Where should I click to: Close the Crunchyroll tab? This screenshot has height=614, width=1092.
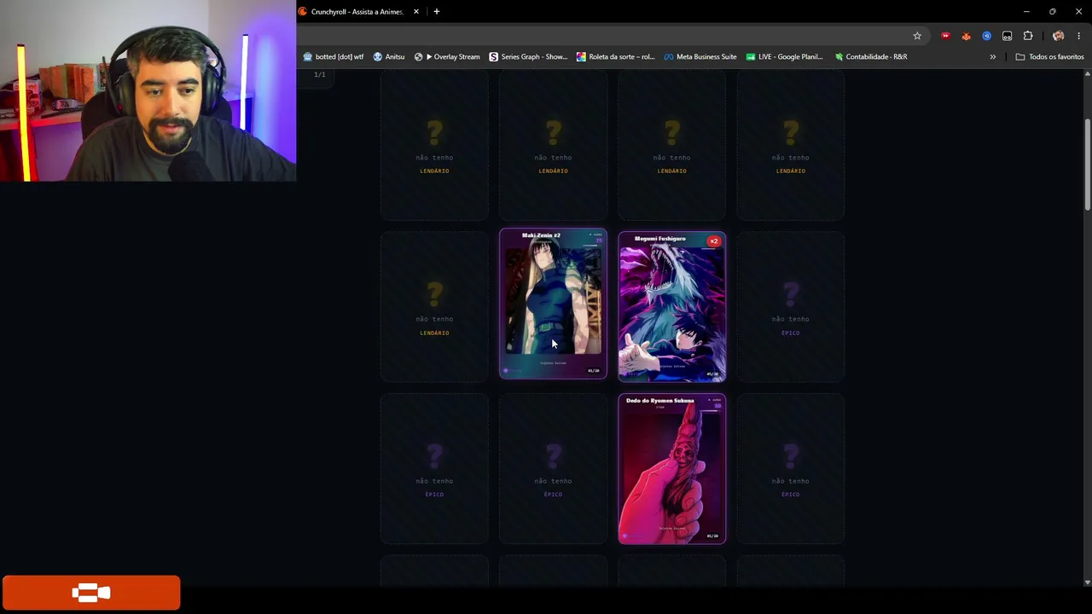(416, 12)
